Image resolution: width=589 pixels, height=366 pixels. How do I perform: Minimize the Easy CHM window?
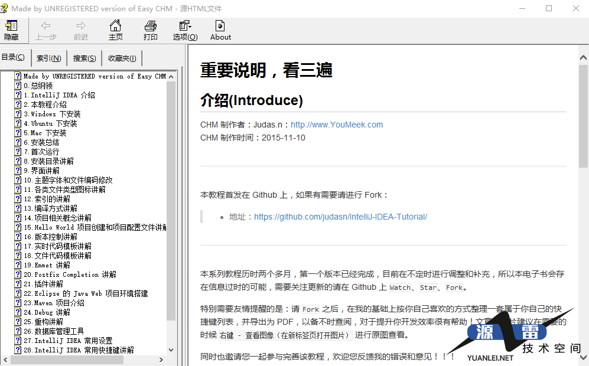point(522,8)
